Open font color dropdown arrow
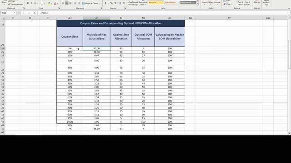The height and width of the screenshot is (163, 291). click(x=58, y=3)
